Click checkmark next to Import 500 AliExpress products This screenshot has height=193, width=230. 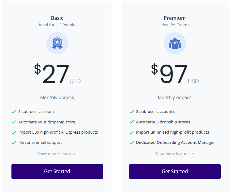(x=14, y=132)
